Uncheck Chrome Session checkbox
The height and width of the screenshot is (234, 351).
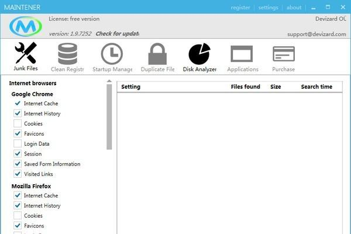[18, 154]
